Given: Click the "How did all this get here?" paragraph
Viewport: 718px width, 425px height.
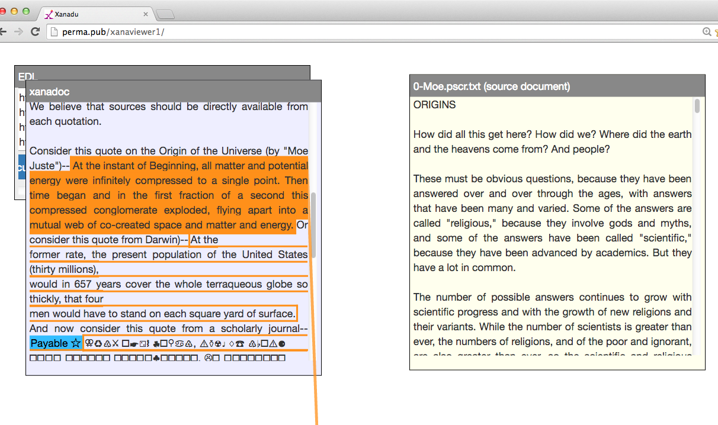Looking at the screenshot, I should coord(553,141).
